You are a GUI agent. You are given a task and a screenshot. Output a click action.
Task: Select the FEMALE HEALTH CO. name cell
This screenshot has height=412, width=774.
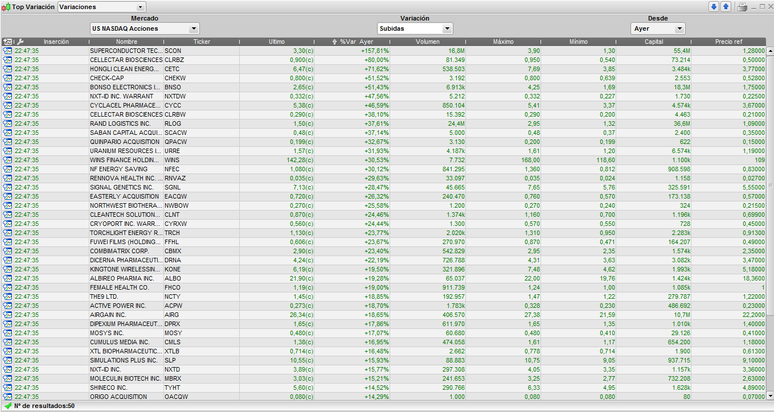tap(126, 287)
